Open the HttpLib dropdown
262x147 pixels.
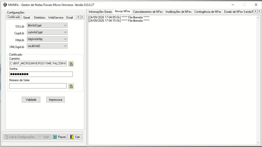click(47, 39)
